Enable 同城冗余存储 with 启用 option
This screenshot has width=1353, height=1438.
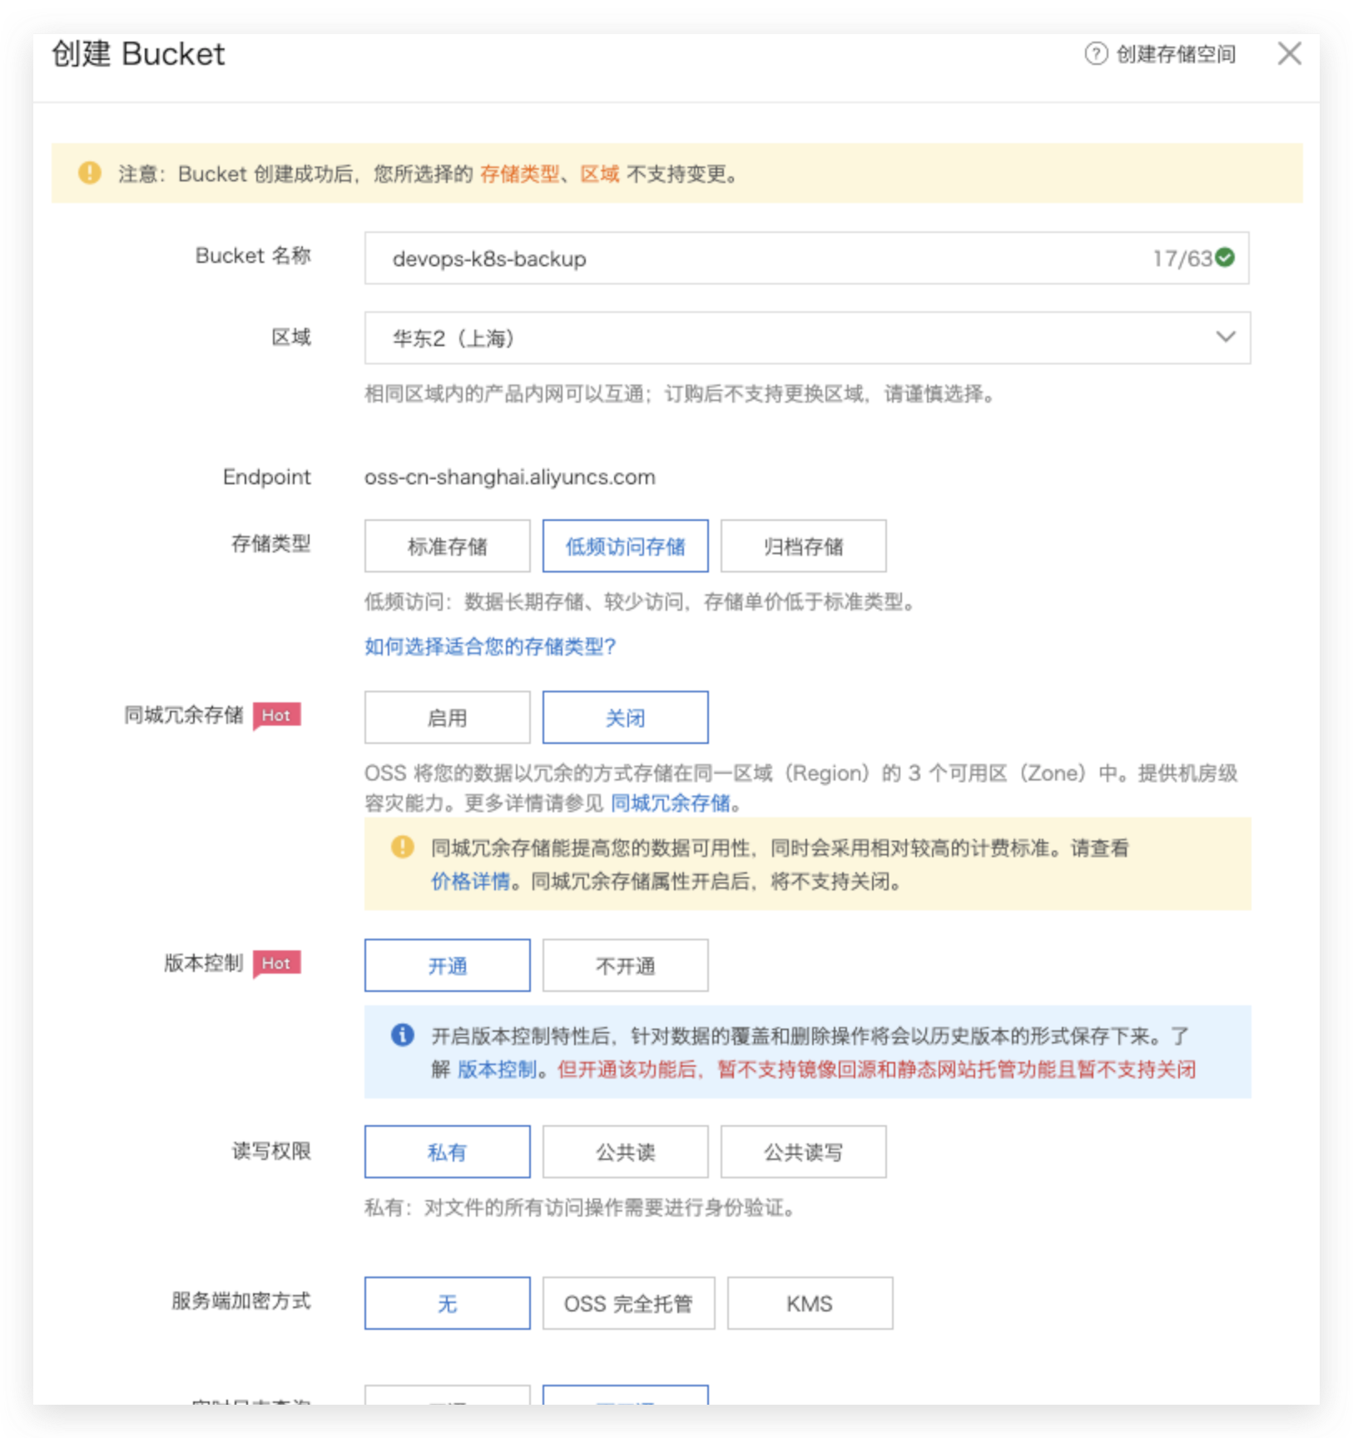coord(447,717)
